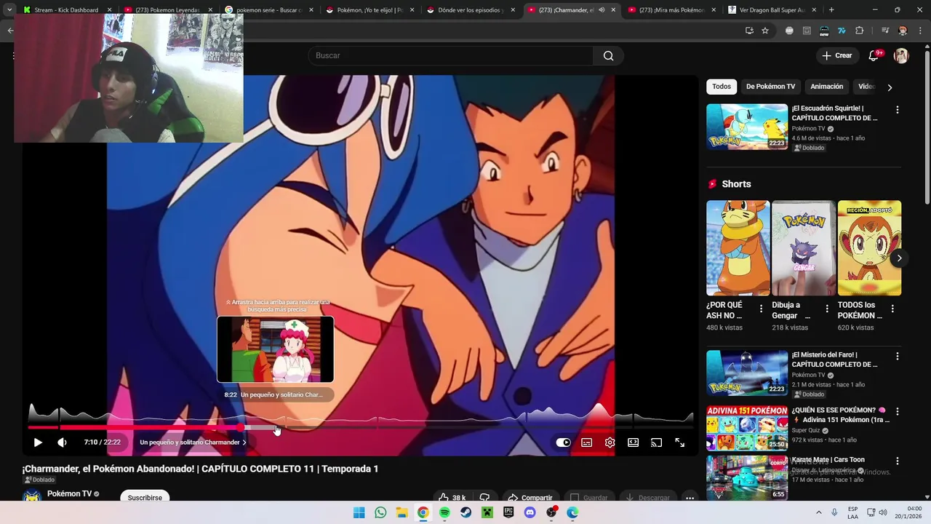Open options for Dibuja a Gengar short

[x=827, y=309]
